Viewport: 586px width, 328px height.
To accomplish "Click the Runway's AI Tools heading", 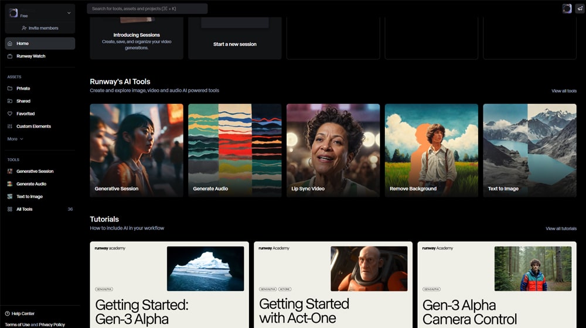I will point(120,81).
